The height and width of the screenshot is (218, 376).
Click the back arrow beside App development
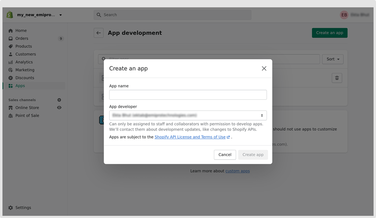click(99, 33)
